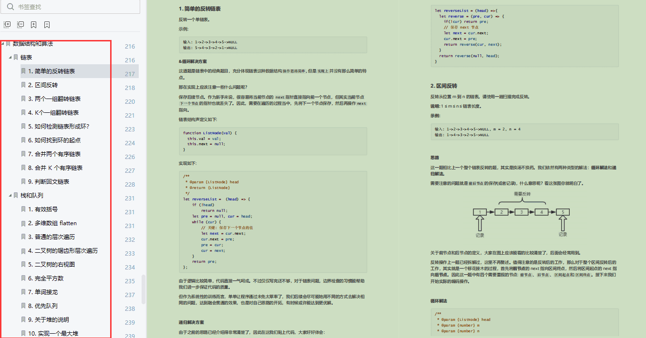Open bookmark 3. 两个一组翻转链表
The image size is (646, 338).
54,99
